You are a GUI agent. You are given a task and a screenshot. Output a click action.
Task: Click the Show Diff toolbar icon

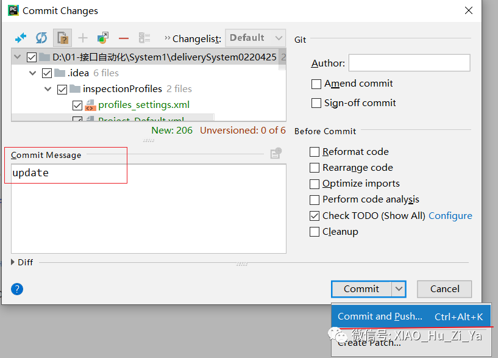[21, 38]
